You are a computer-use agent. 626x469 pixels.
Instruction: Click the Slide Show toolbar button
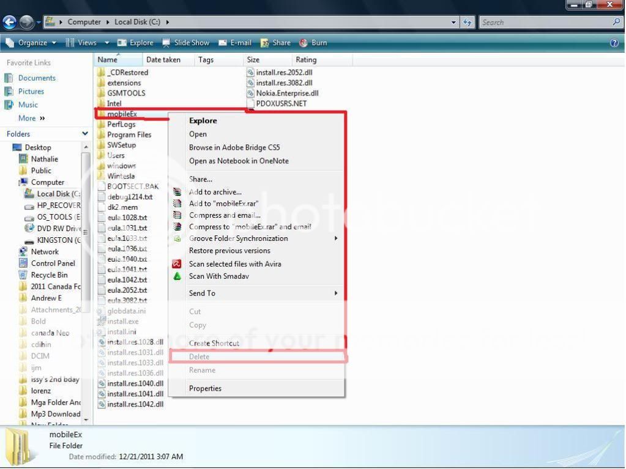click(185, 43)
